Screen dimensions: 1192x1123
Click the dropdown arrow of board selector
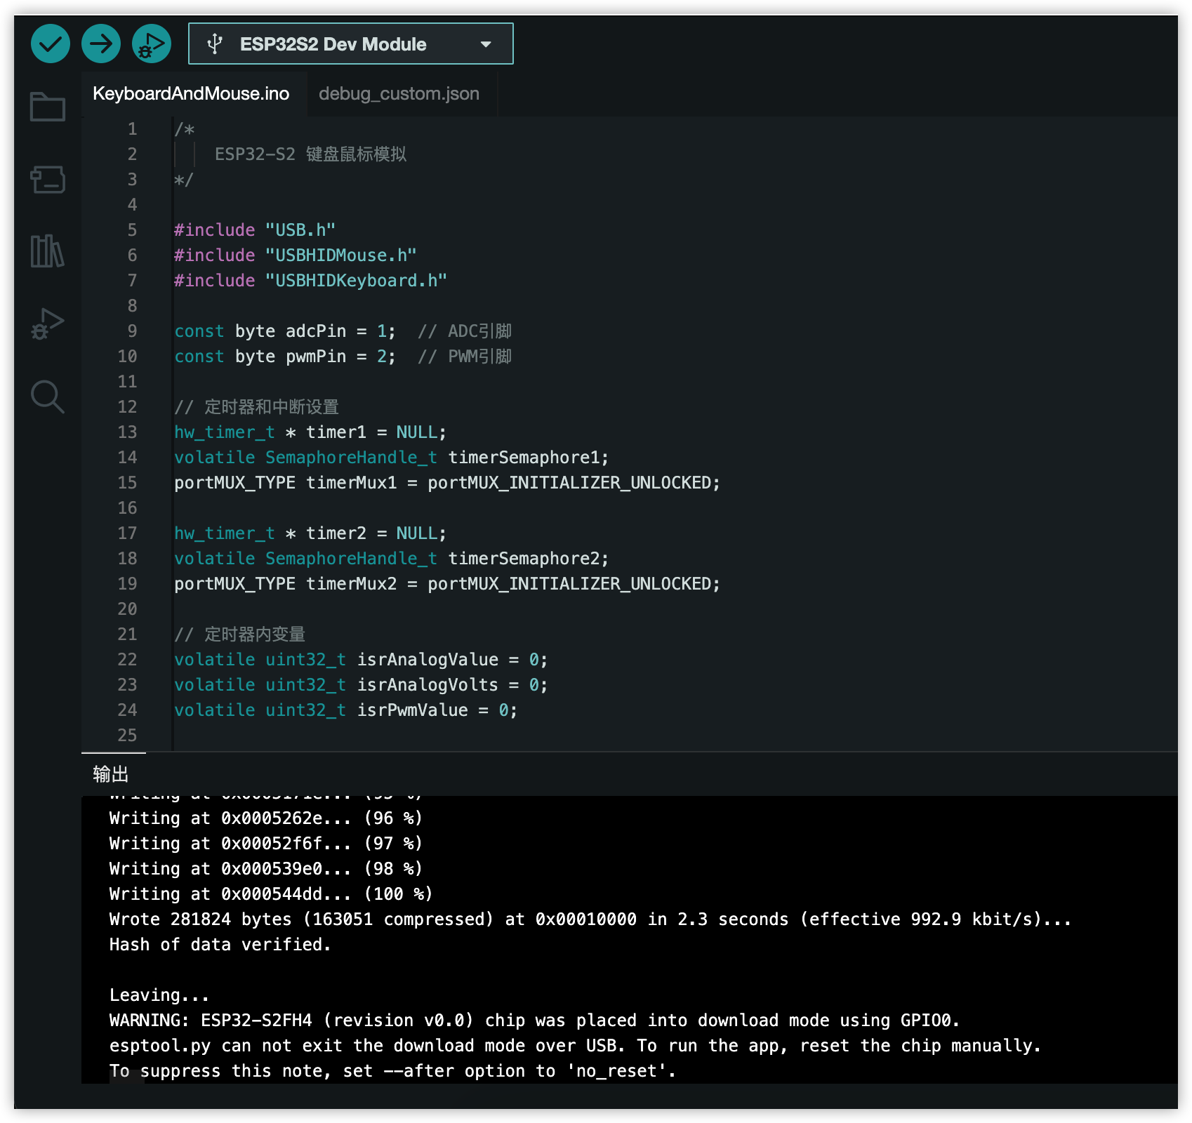pyautogui.click(x=486, y=44)
